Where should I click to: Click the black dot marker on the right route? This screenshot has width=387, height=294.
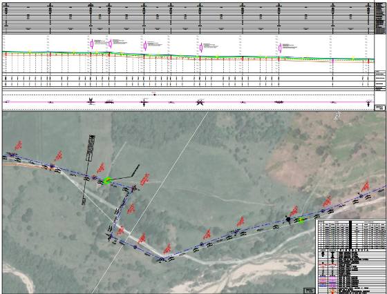(288, 219)
